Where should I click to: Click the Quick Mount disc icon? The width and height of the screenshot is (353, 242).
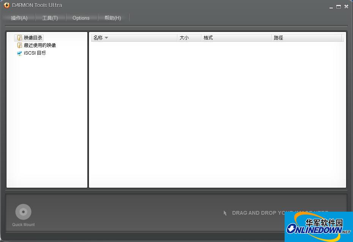[23, 212]
